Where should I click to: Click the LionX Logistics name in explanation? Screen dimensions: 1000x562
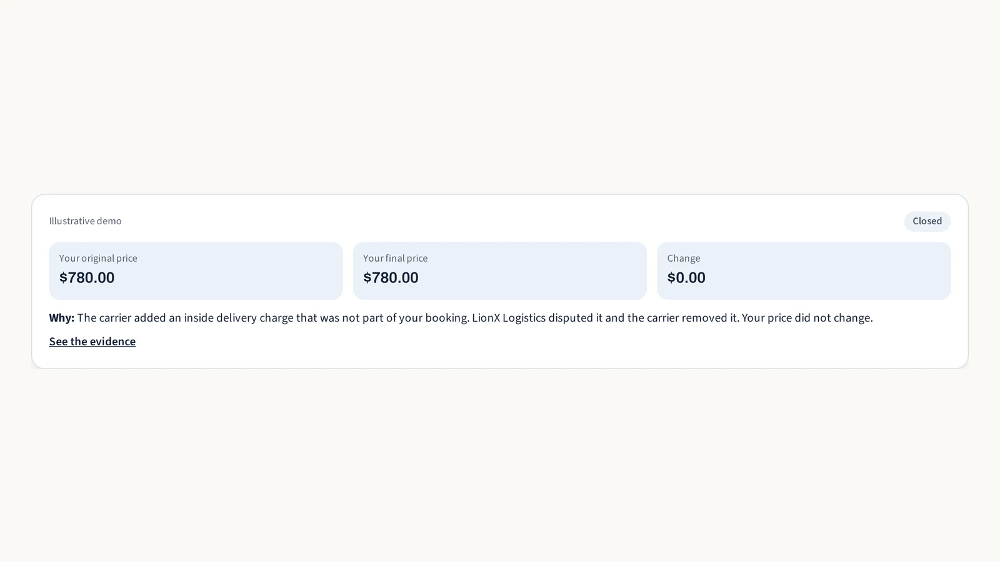509,318
